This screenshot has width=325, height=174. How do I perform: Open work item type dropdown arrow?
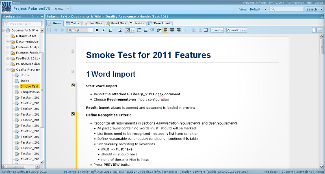click(x=133, y=30)
